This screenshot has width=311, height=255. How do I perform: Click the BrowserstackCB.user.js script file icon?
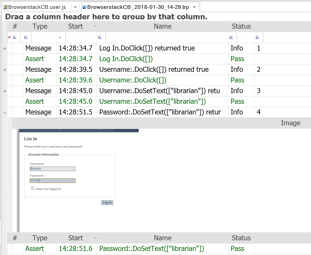[x=5, y=7]
